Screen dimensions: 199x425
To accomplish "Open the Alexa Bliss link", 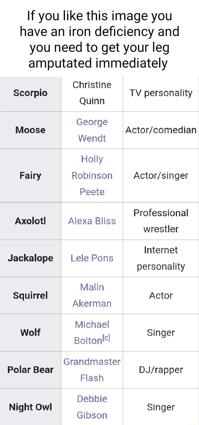I will pyautogui.click(x=92, y=221).
